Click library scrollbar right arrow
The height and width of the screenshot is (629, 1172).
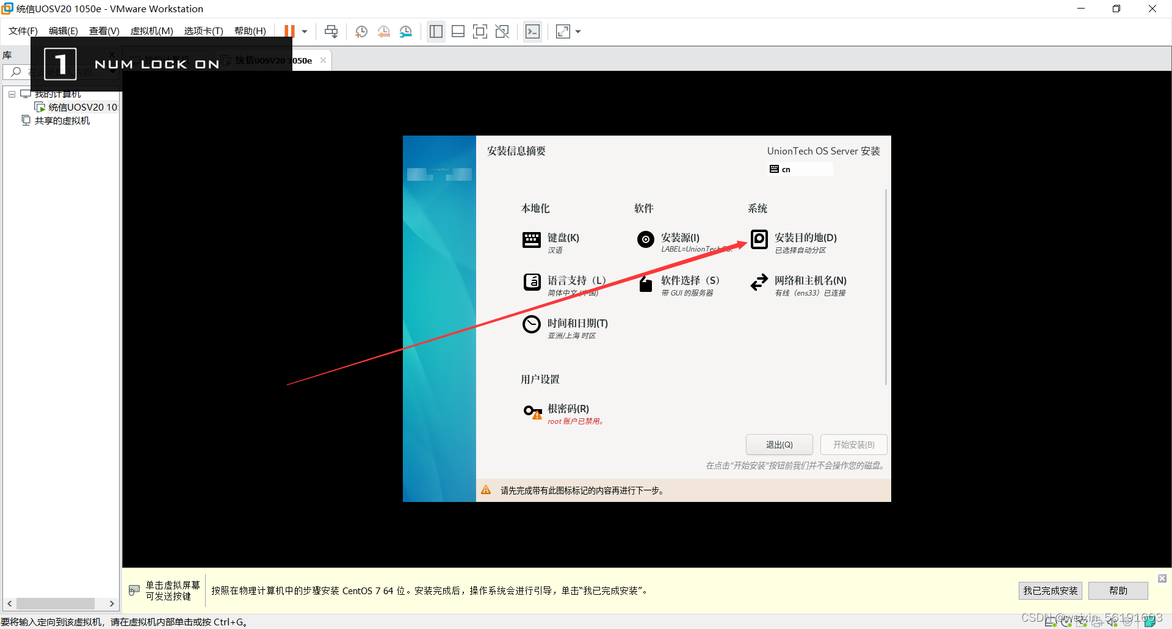point(112,603)
